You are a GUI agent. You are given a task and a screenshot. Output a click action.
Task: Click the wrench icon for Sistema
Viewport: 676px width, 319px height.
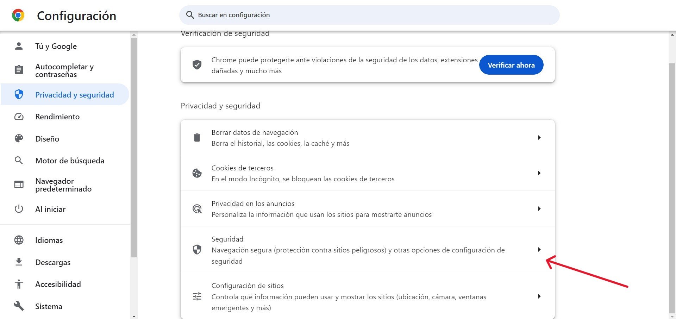(x=19, y=306)
